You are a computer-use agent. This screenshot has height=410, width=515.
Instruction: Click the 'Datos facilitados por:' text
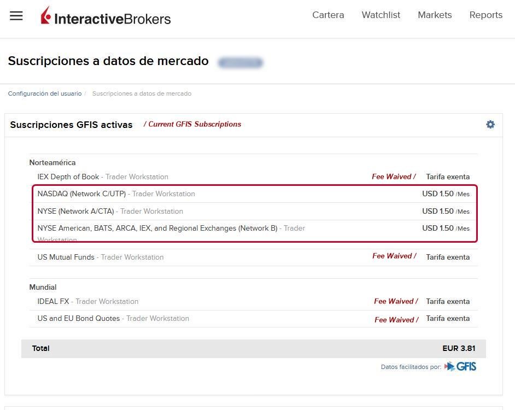411,367
